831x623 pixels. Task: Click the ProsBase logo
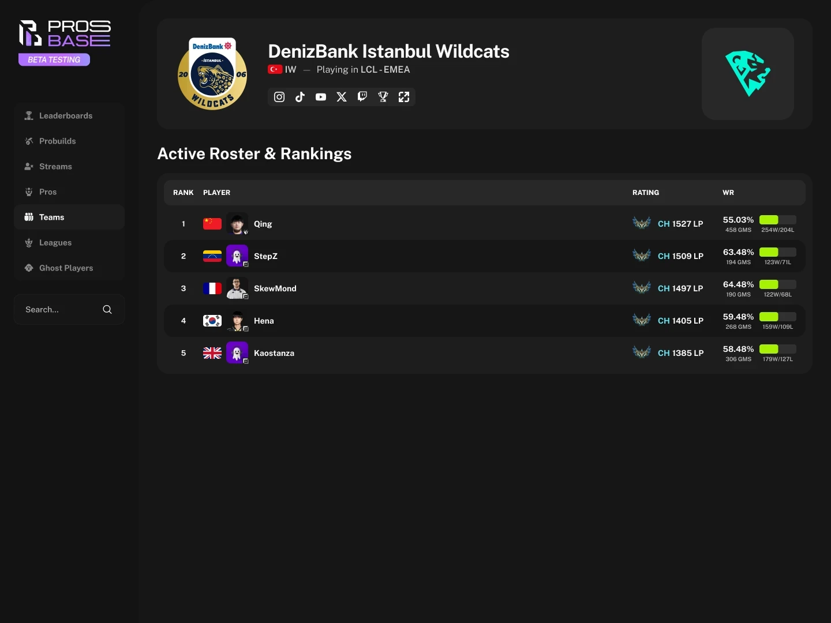pos(65,33)
